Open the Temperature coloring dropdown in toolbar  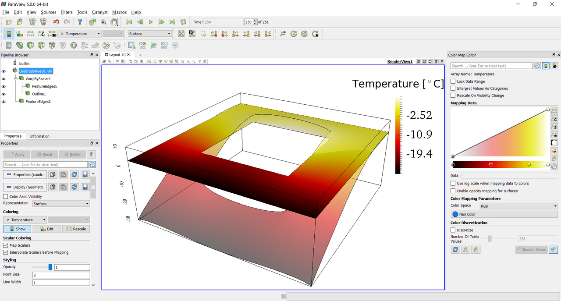80,34
